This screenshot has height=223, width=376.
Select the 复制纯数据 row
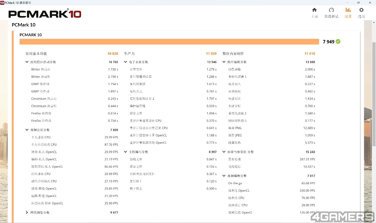173,84
